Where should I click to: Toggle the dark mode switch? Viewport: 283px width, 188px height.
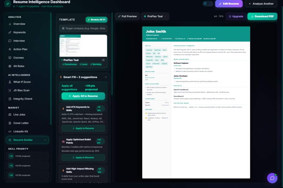(x=208, y=4)
